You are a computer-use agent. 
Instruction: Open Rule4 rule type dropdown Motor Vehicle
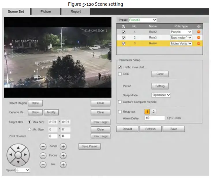181,44
